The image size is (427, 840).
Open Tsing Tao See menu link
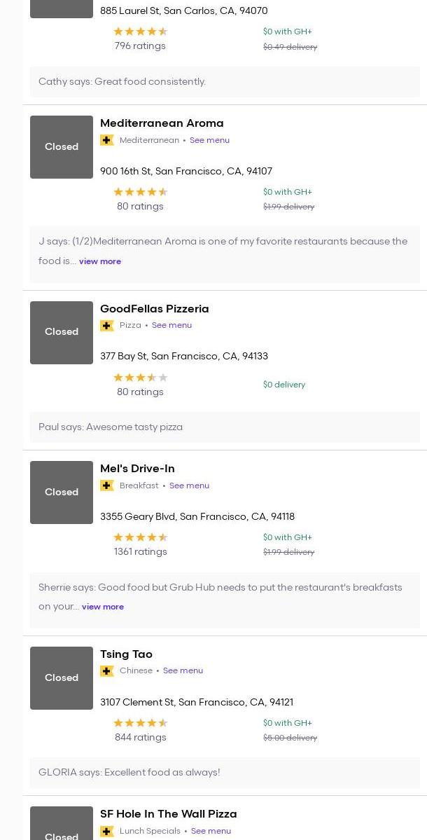click(183, 670)
